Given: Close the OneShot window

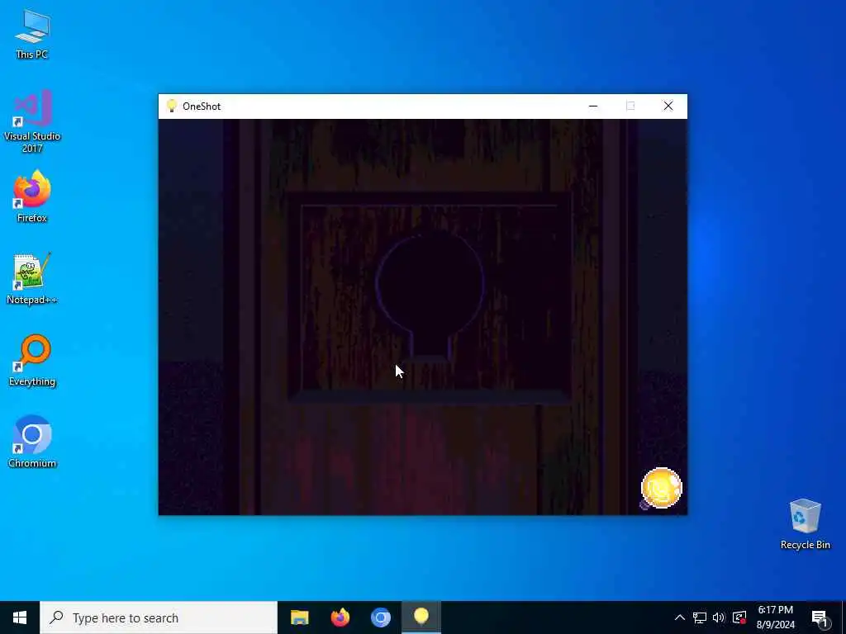Looking at the screenshot, I should coord(668,106).
